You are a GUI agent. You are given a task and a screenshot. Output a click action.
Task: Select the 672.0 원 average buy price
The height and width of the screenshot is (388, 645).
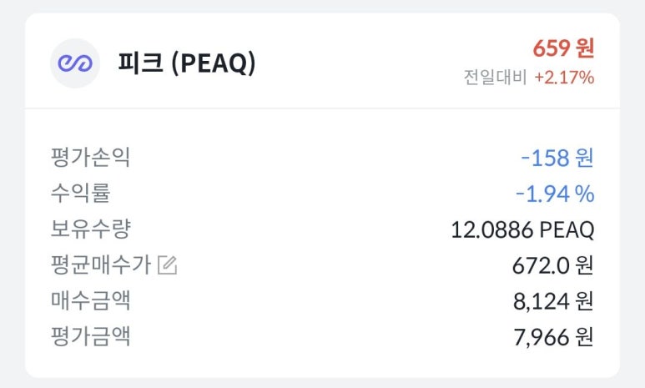552,265
